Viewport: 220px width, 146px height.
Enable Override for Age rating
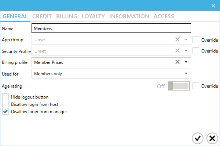click(196, 86)
